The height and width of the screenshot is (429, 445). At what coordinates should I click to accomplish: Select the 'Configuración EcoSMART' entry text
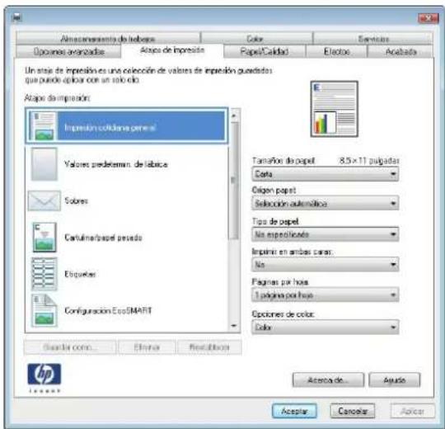tap(108, 310)
